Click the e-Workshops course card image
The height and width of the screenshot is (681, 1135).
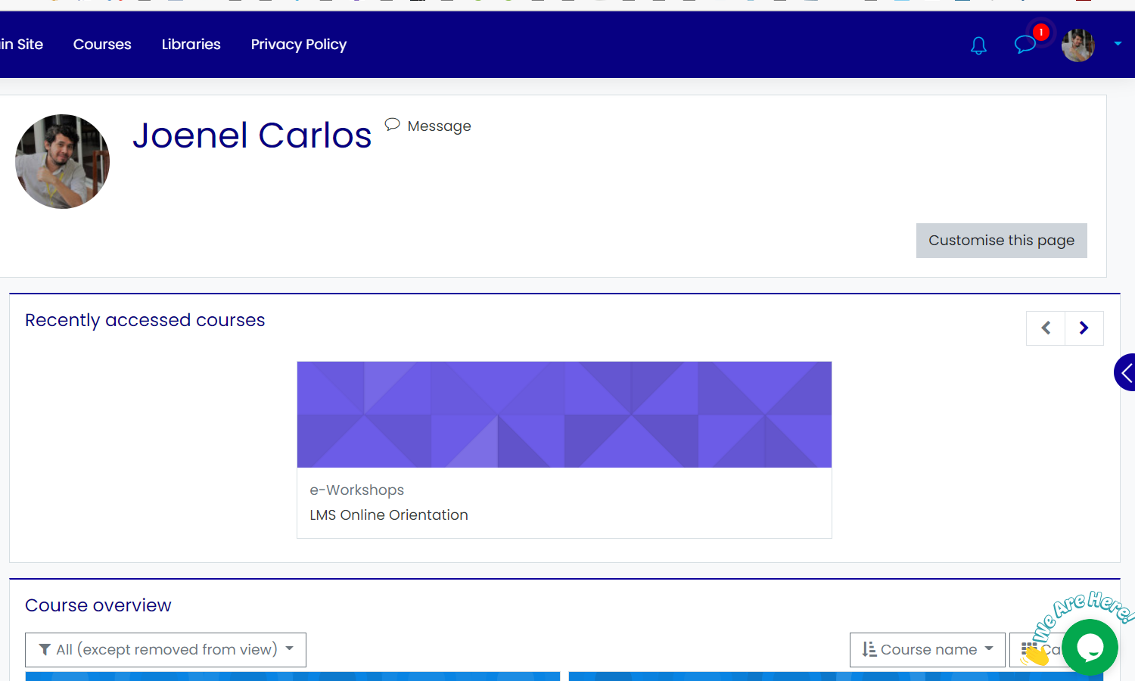564,415
